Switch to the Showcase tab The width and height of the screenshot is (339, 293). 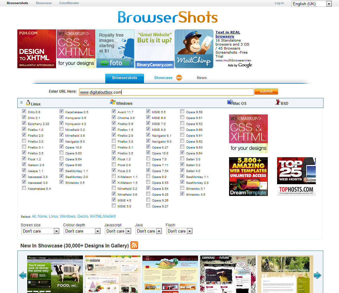click(x=163, y=78)
